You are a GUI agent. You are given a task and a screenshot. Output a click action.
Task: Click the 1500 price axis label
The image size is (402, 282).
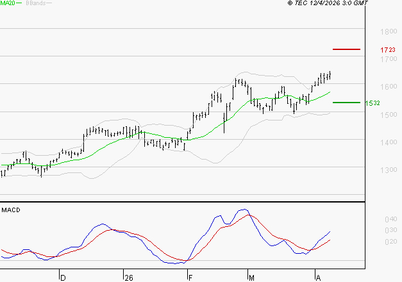point(389,115)
